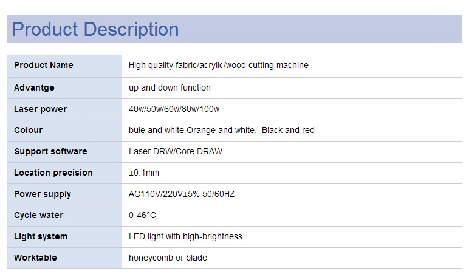The height and width of the screenshot is (277, 466).
Task: Click the Black and red colour text
Action: coord(288,130)
